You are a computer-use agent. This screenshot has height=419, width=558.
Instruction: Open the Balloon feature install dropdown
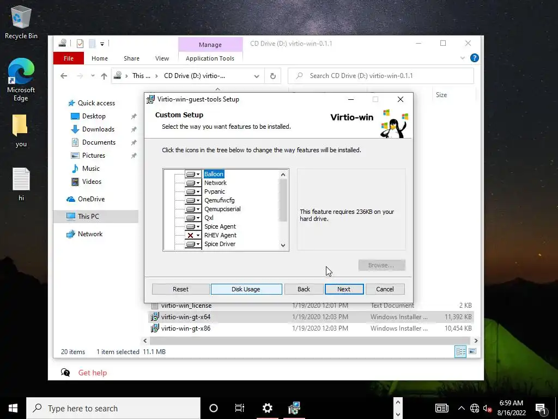point(193,174)
